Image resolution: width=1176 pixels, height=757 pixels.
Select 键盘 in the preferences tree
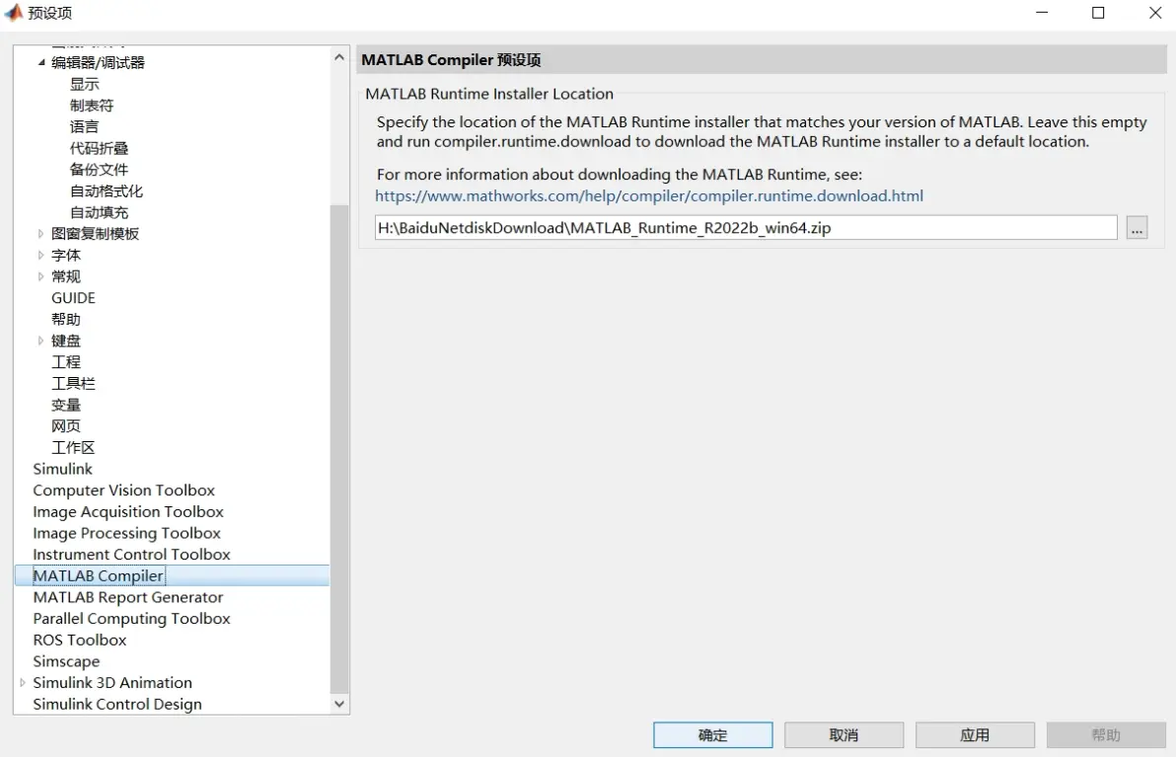66,341
